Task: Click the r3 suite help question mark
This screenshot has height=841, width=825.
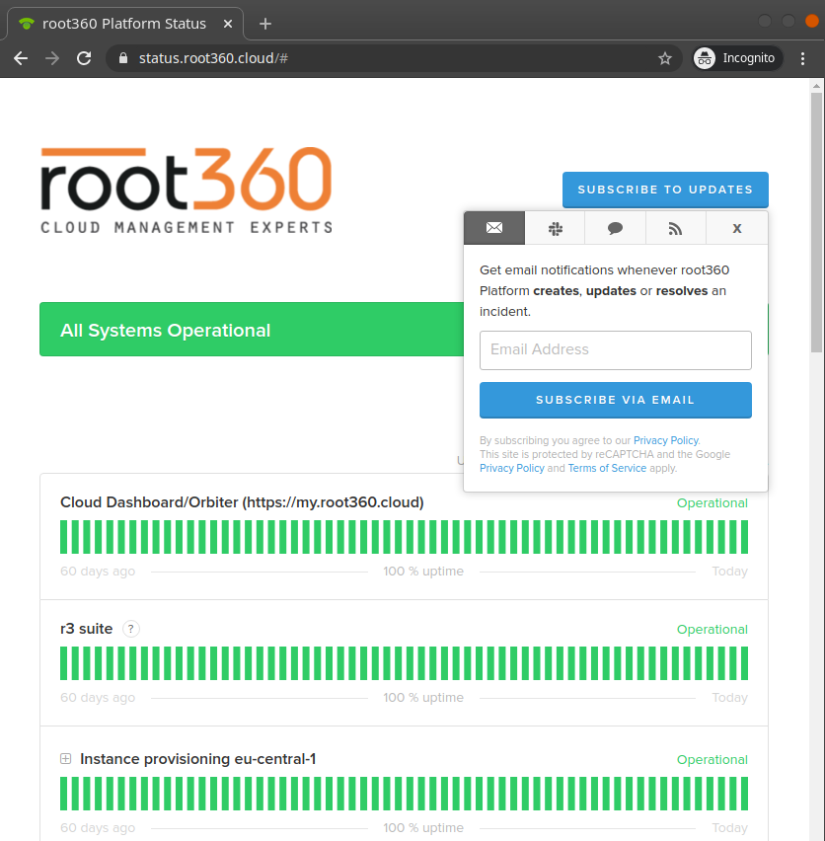Action: point(131,629)
